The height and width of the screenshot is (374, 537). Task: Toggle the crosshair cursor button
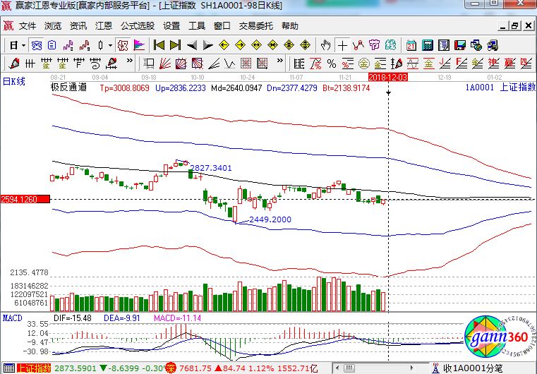click(x=343, y=45)
